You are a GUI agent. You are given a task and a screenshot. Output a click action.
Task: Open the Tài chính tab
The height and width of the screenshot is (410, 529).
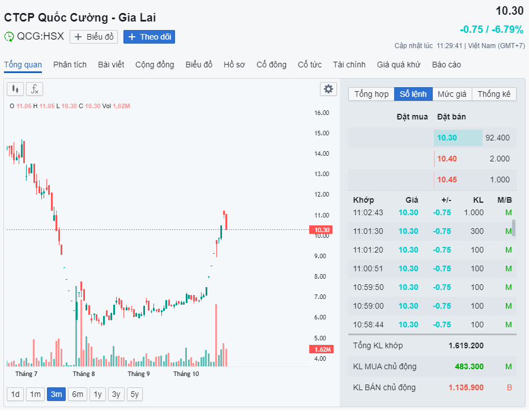point(349,65)
